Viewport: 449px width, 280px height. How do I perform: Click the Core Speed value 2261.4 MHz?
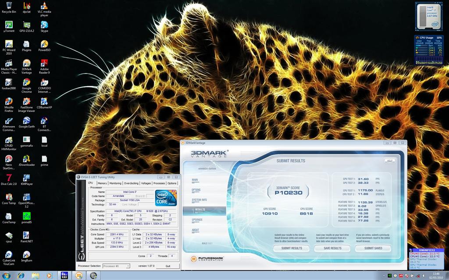click(117, 234)
